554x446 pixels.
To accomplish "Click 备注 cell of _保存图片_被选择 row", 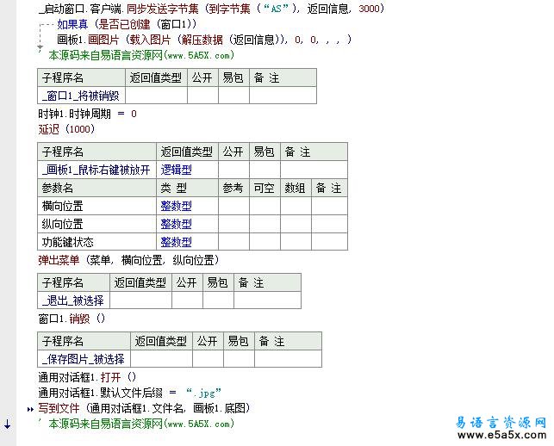I will (x=288, y=359).
